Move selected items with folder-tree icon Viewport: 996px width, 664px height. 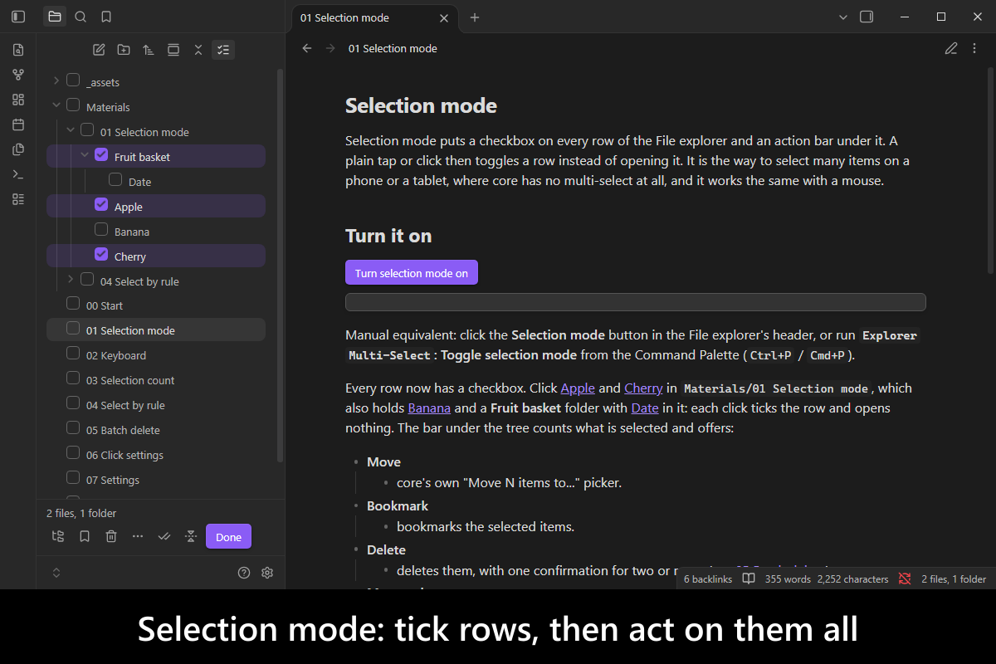point(58,536)
